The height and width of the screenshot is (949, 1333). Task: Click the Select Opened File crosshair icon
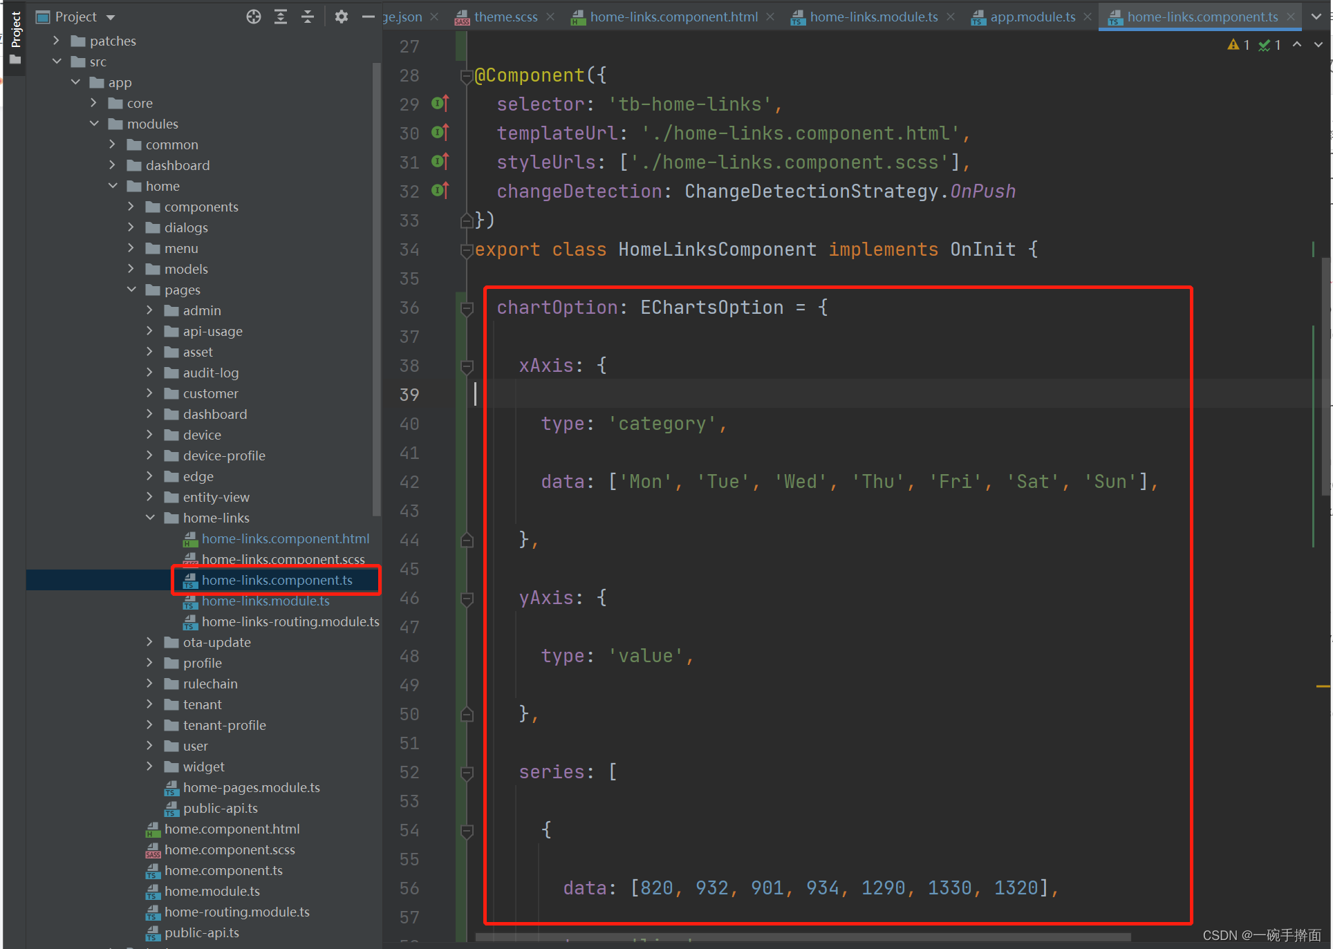click(x=253, y=17)
